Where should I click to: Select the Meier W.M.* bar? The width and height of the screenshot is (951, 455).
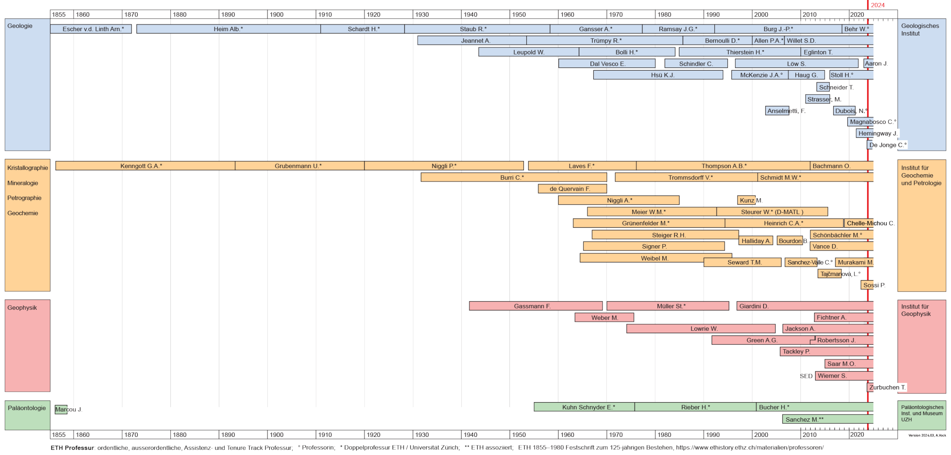[x=652, y=212]
